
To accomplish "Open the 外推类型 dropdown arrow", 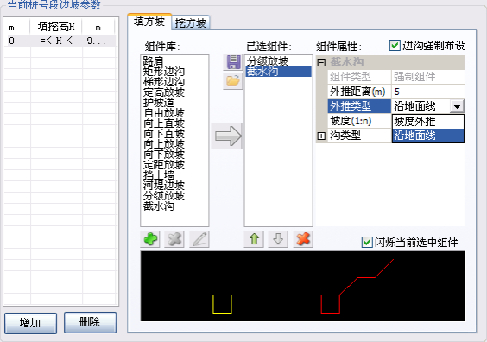I will pos(457,106).
